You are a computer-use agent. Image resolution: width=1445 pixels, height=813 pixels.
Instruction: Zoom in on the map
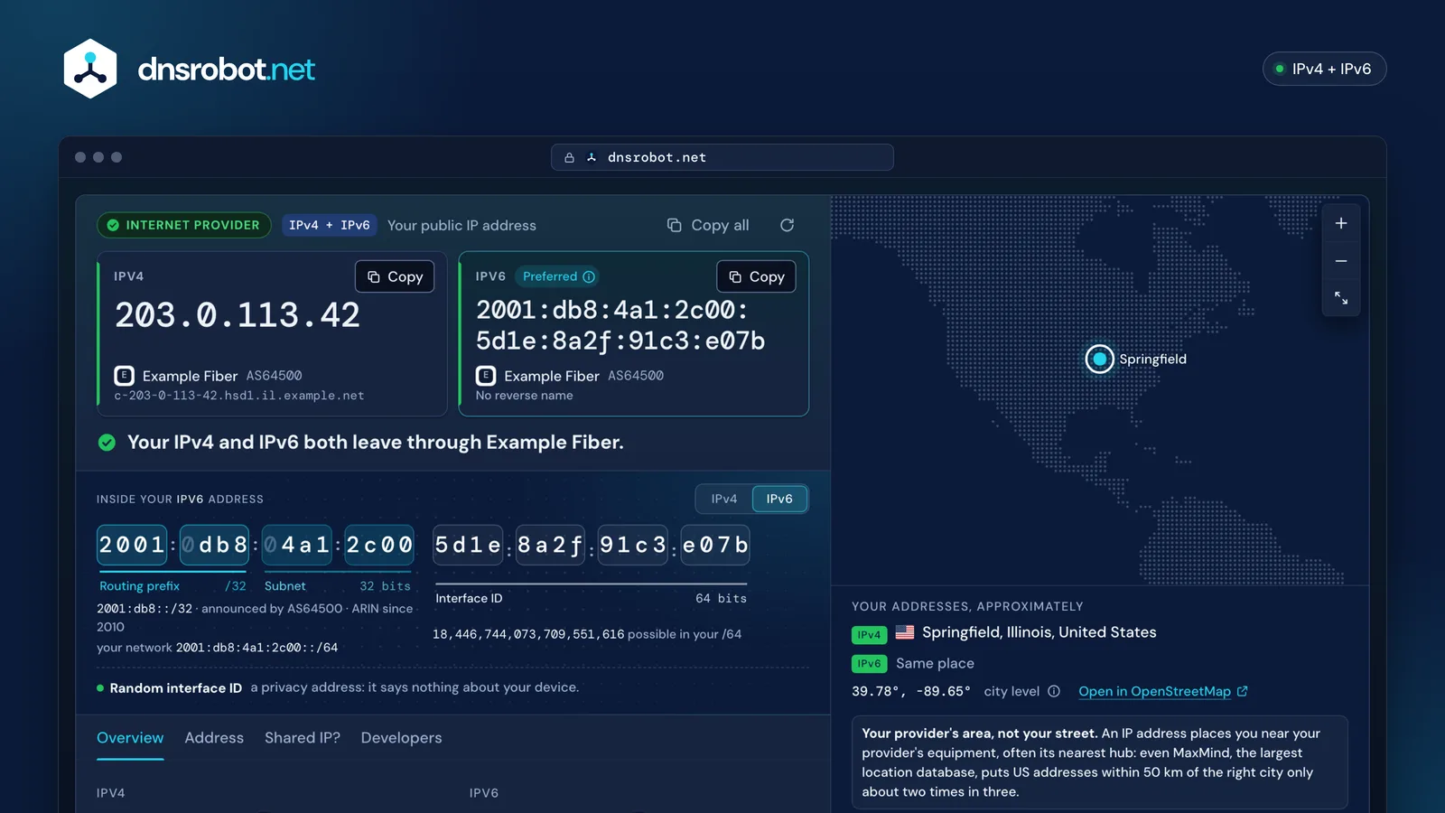[x=1341, y=223]
